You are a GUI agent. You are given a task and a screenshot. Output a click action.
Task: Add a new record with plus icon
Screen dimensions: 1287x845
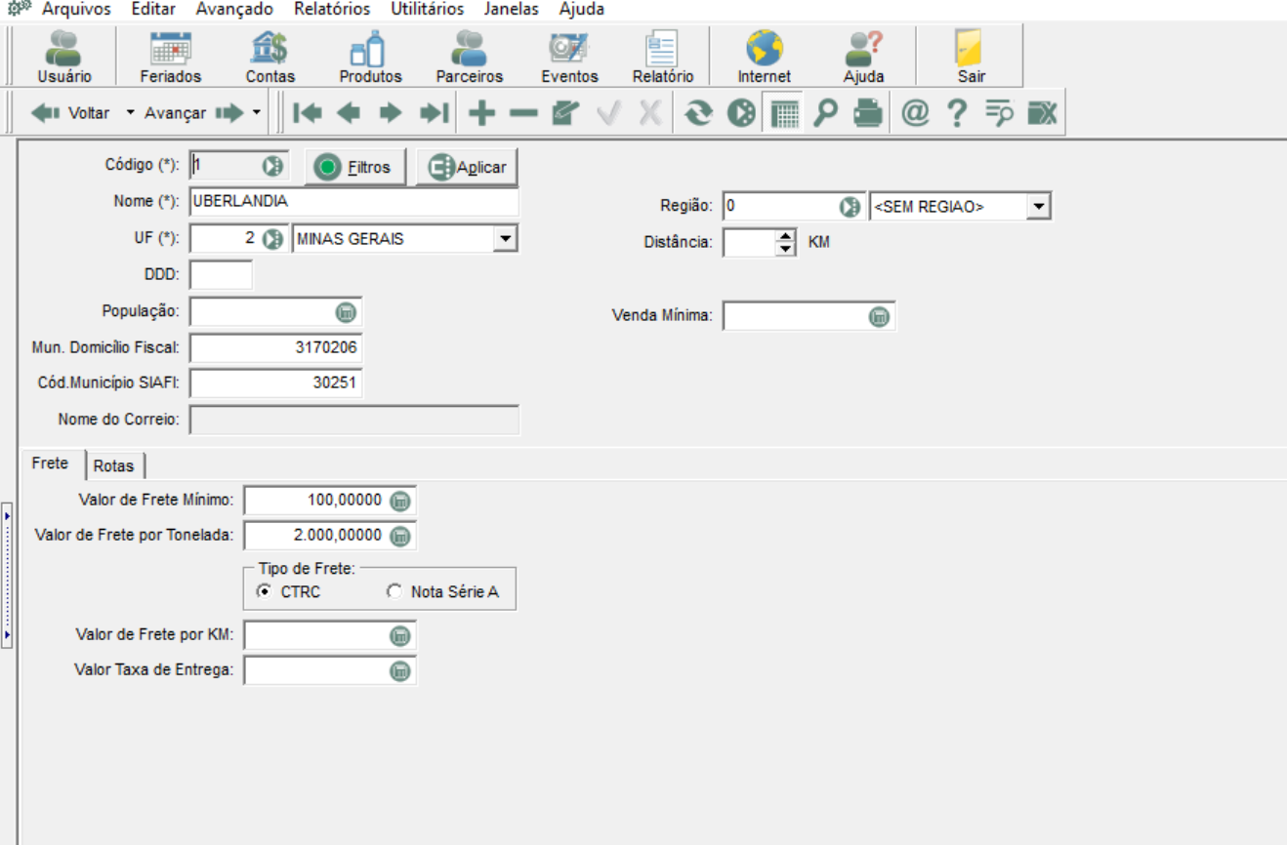pyautogui.click(x=481, y=113)
